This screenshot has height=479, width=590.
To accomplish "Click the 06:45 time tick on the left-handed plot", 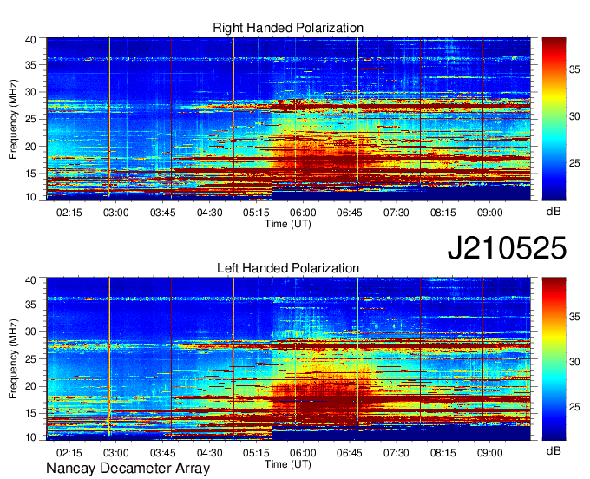I will point(350,453).
